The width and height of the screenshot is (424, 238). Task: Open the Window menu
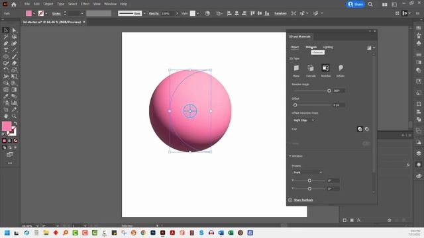click(111, 4)
